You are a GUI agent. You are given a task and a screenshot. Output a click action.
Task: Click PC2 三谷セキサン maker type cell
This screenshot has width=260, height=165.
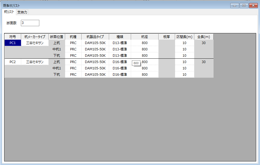tap(35, 62)
